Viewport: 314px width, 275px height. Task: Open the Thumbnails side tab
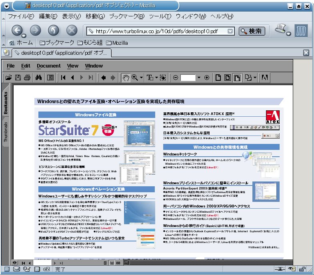pos(6,132)
